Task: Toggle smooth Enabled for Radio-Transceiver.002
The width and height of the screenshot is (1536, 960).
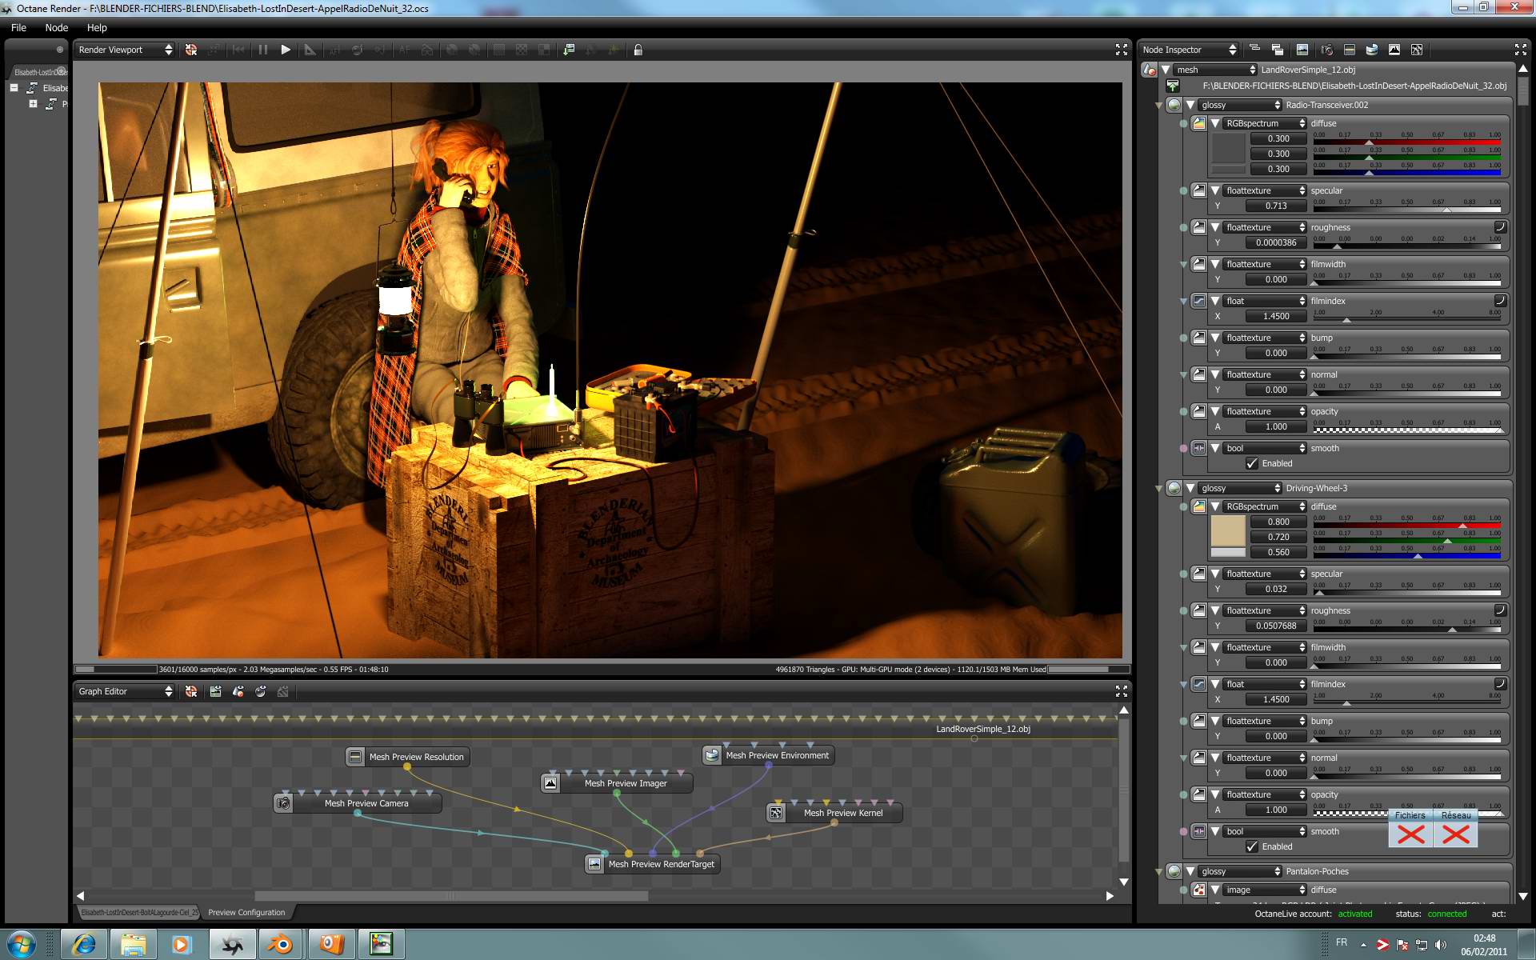Action: (x=1252, y=463)
